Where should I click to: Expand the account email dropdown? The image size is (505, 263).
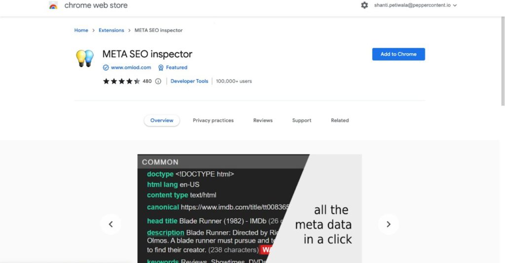click(x=455, y=5)
